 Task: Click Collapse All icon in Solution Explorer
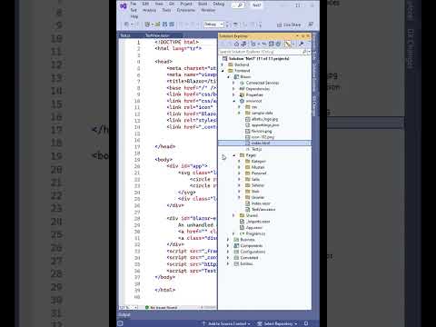[272, 45]
